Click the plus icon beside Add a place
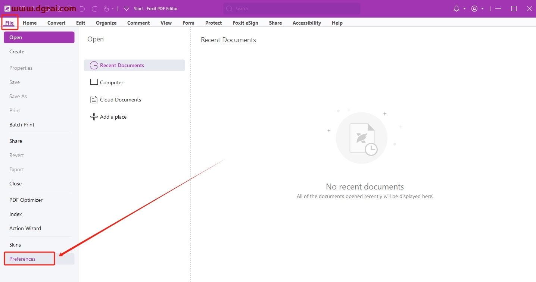 [x=94, y=117]
